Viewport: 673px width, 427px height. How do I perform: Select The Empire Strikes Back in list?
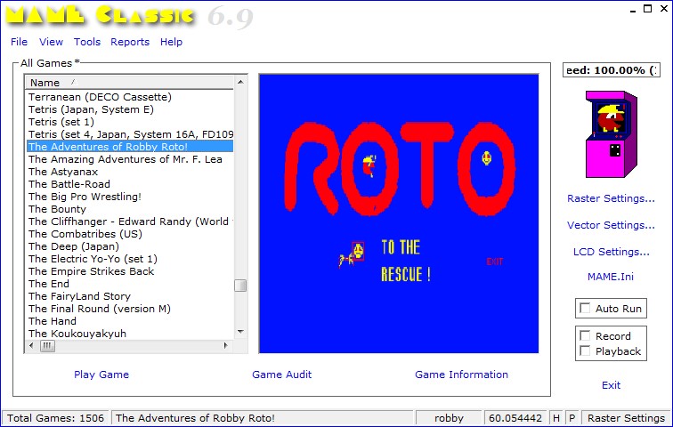[x=91, y=271]
